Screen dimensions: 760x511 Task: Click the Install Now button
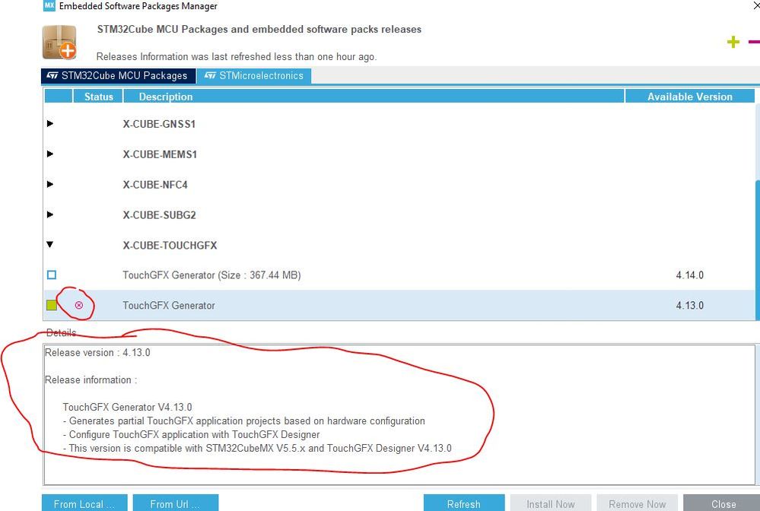click(551, 503)
